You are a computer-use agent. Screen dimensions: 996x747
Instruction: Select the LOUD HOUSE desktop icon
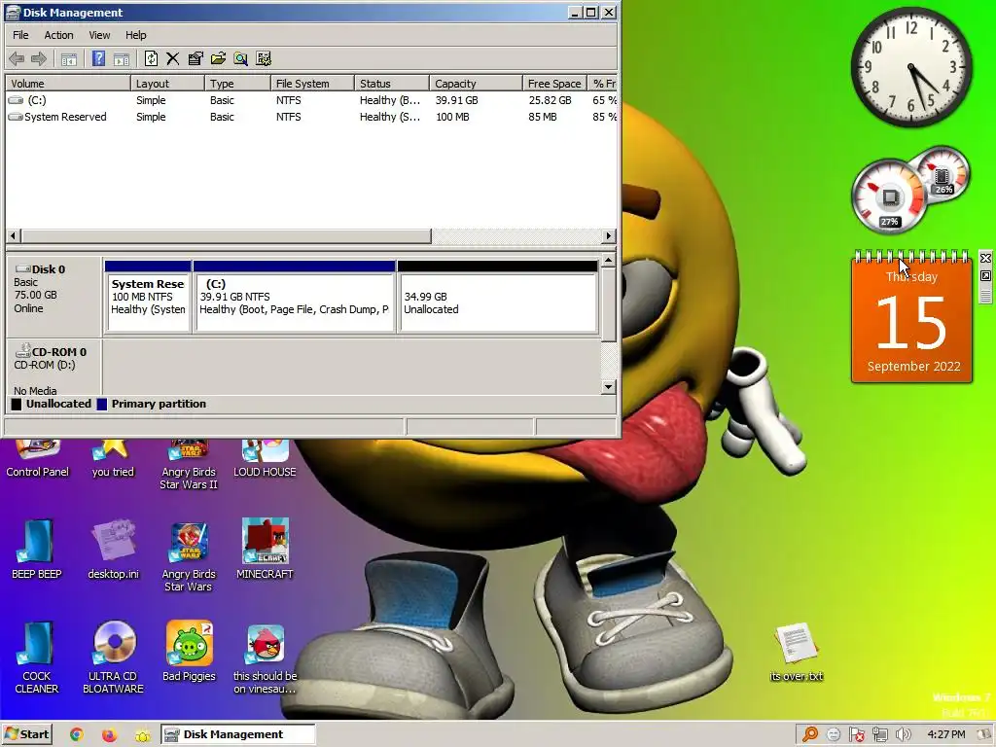pos(265,458)
